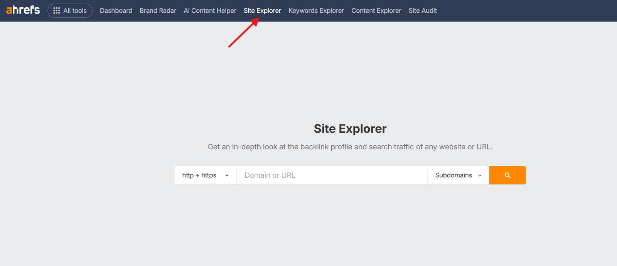Image resolution: width=617 pixels, height=266 pixels.
Task: Click the magnifying glass search icon
Action: 507,175
